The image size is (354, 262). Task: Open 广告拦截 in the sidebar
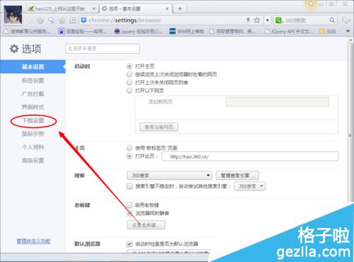pyautogui.click(x=33, y=94)
